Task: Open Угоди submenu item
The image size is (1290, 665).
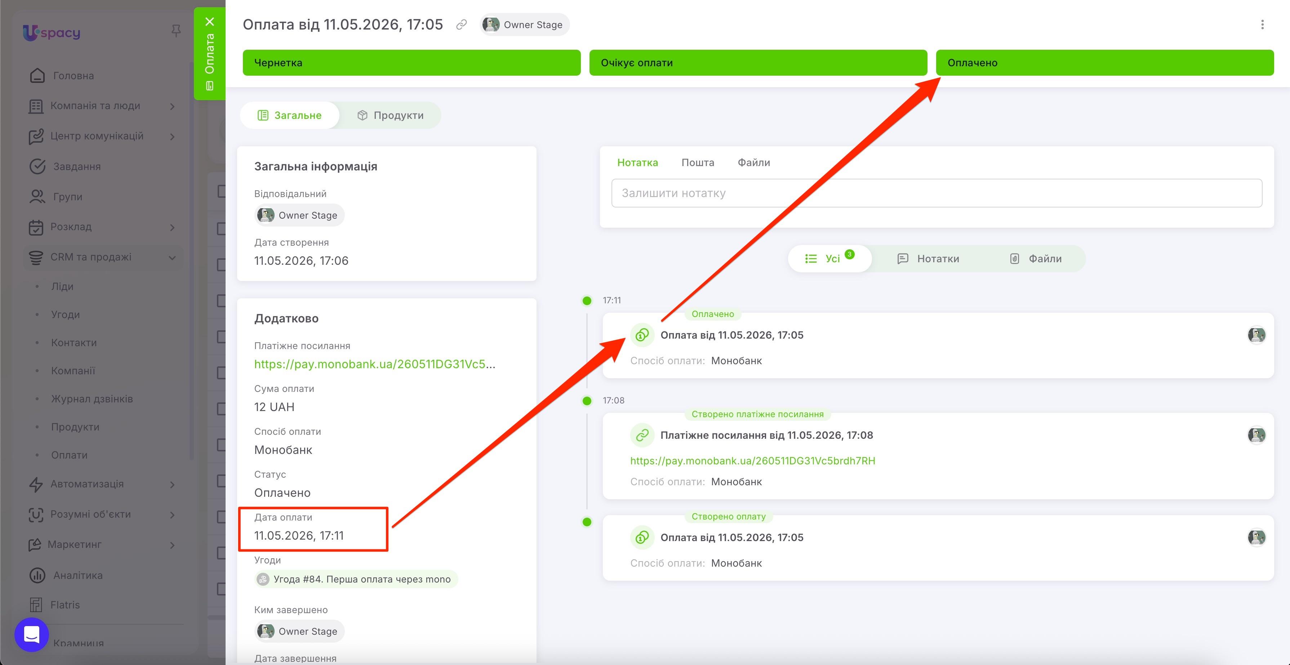Action: [65, 314]
